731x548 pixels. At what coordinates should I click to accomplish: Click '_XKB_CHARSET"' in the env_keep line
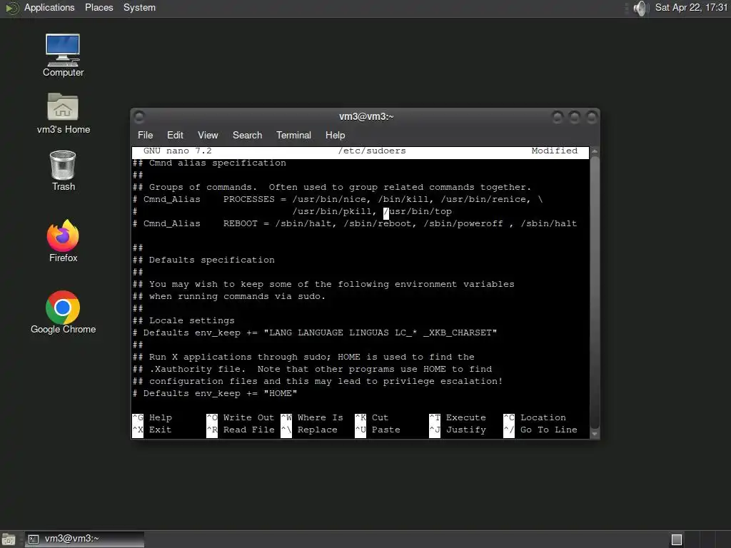tap(460, 333)
